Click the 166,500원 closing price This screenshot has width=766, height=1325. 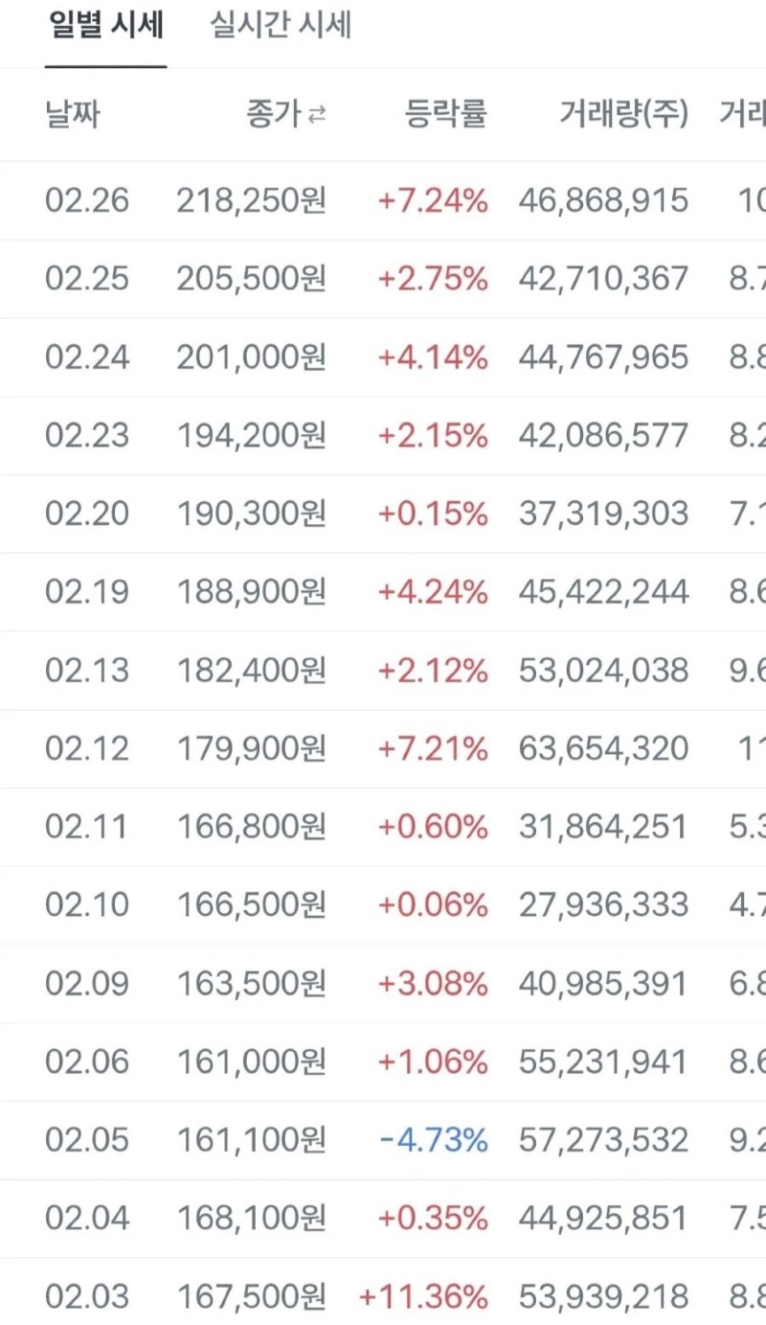251,905
